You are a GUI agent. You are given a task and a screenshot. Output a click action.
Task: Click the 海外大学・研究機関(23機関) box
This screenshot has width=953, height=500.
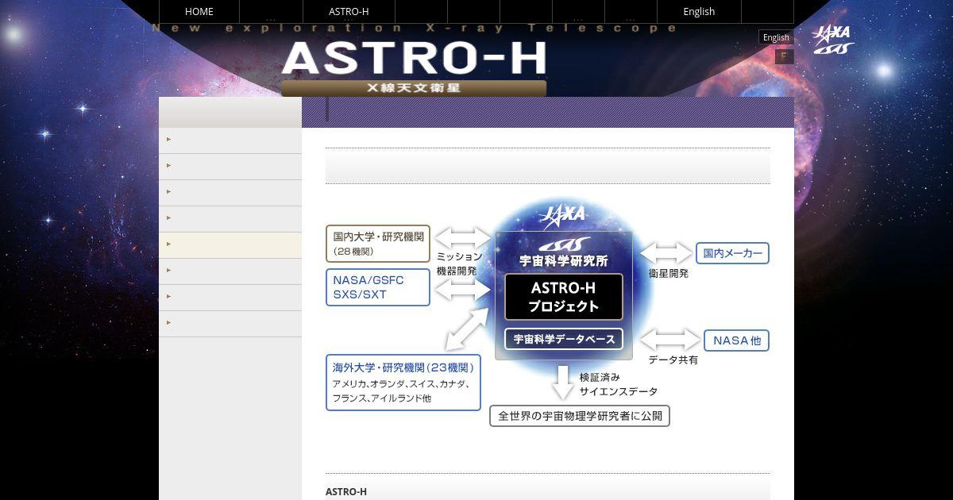coord(403,383)
